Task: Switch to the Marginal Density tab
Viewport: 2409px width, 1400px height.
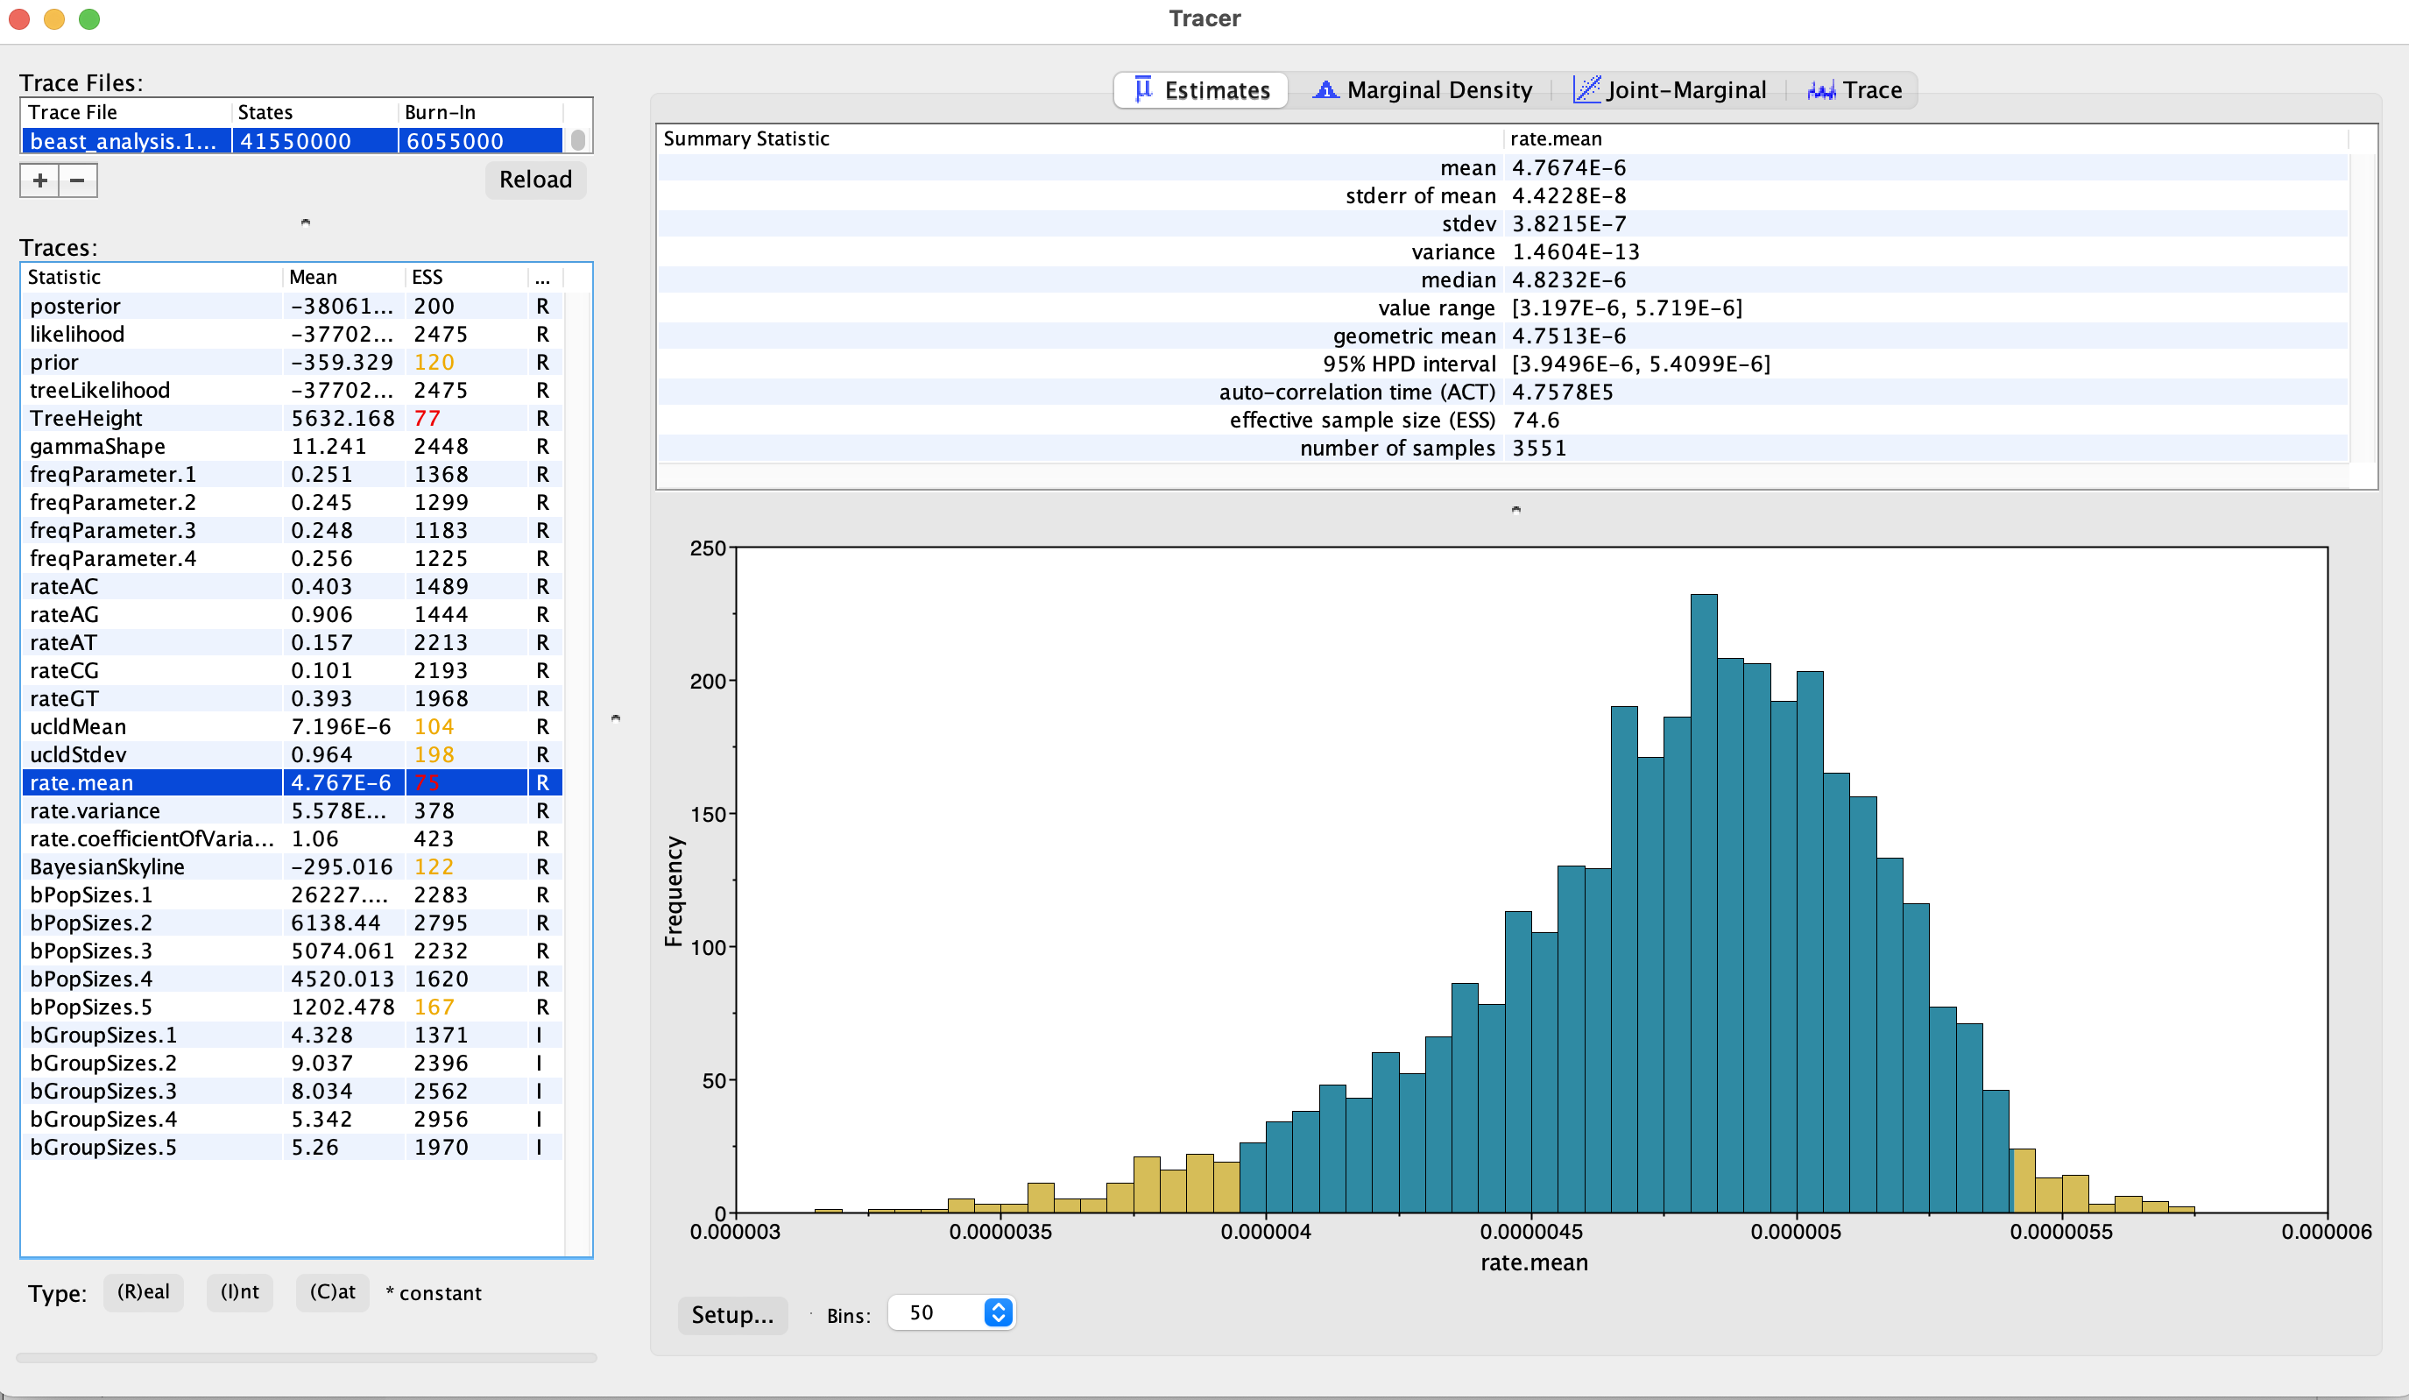Action: coord(1438,90)
